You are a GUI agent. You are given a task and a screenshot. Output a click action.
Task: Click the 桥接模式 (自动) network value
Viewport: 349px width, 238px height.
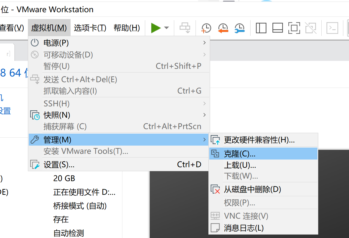click(80, 206)
